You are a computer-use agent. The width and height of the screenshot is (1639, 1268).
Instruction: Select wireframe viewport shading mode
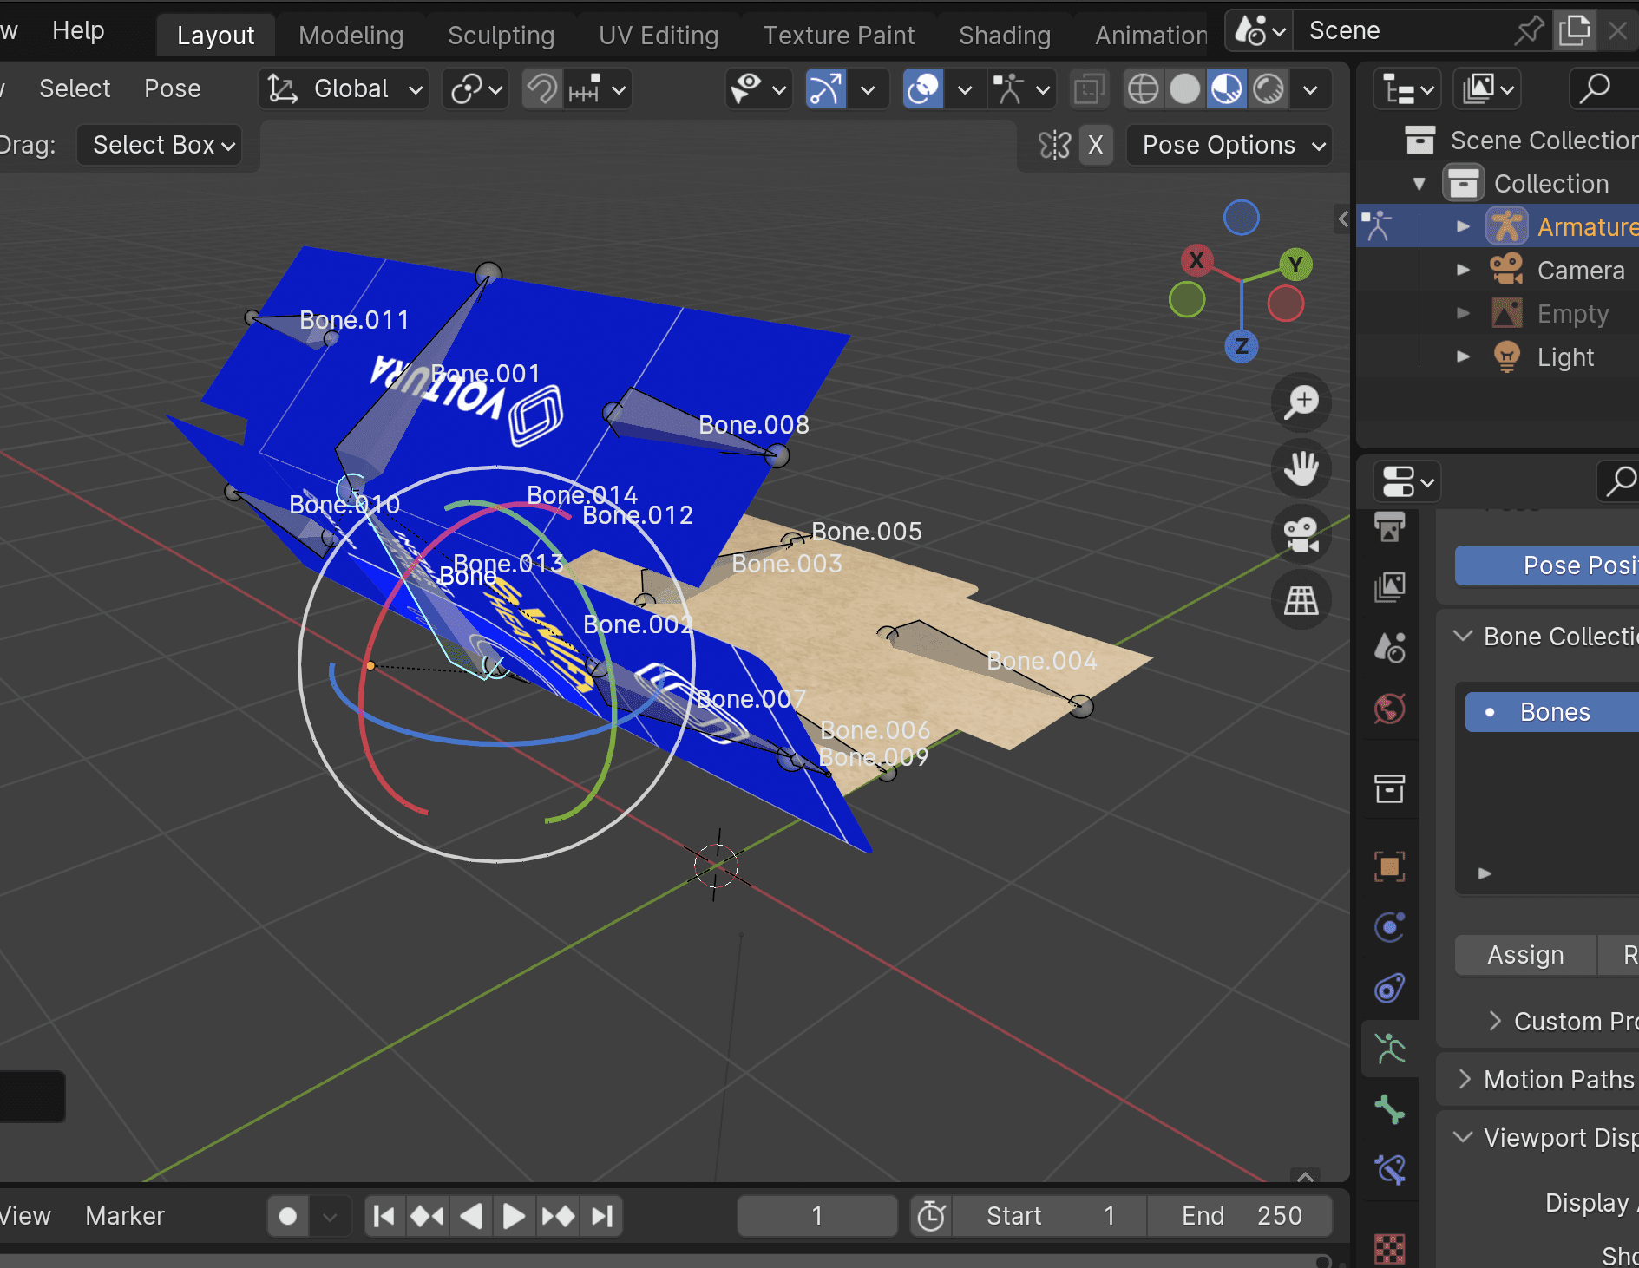point(1143,88)
